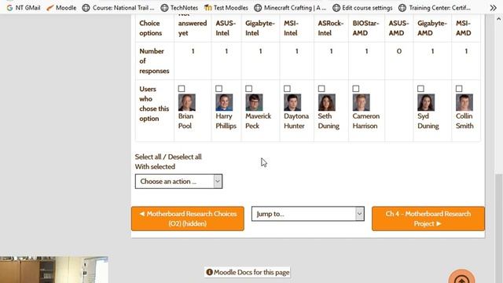Image resolution: width=503 pixels, height=283 pixels.
Task: Go to next Ch 4 Motherboard Research Project
Action: 428,219
